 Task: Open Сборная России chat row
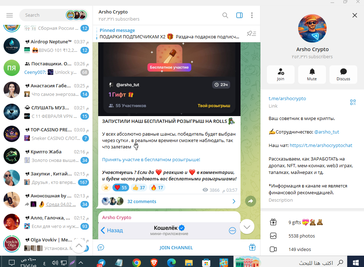pos(46,29)
